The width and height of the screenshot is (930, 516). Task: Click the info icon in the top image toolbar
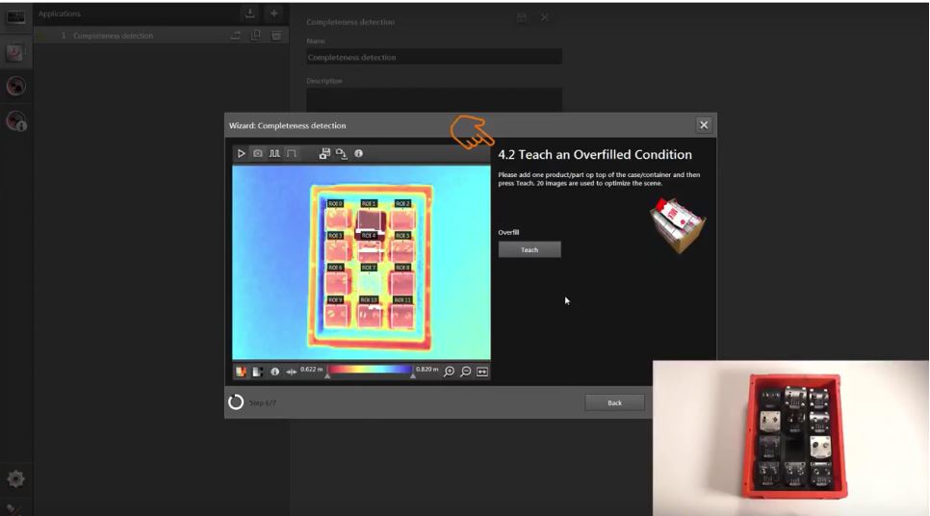358,154
